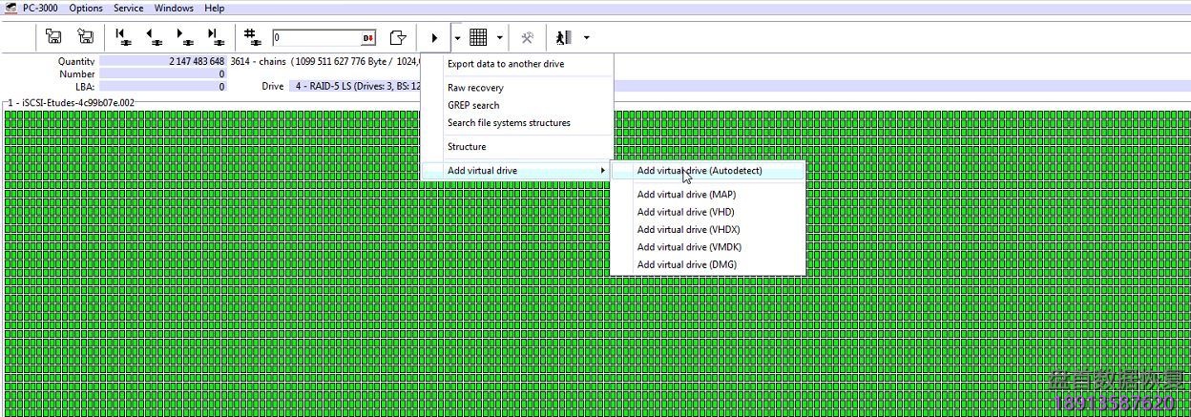Click the LBA number input field
Viewport: 1191px width, 417px height.
(317, 38)
